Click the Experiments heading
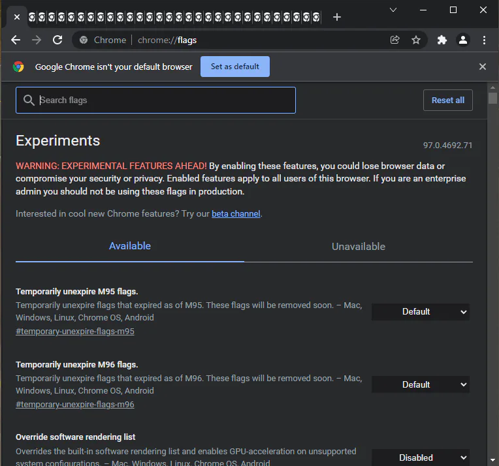Viewport: 499px width, 466px height. click(58, 140)
